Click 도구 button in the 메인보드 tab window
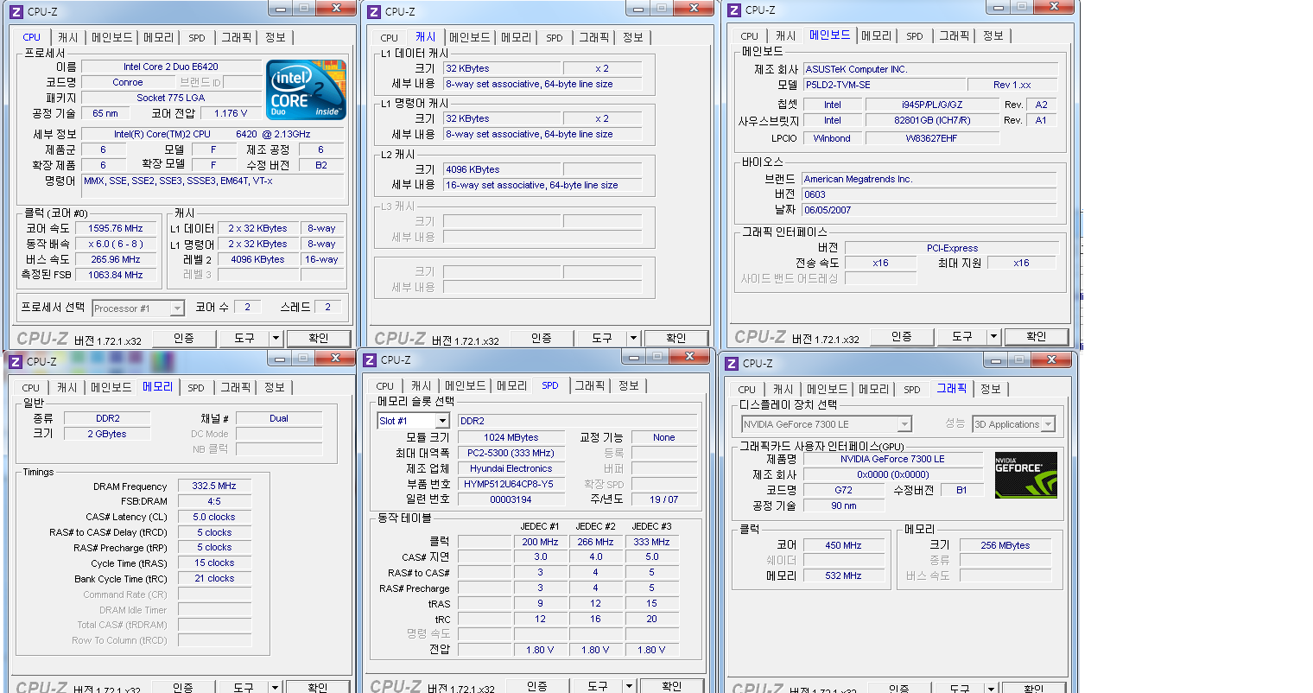The width and height of the screenshot is (1313, 693). (x=962, y=336)
